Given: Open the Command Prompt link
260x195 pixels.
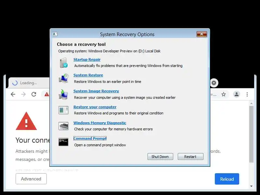Looking at the screenshot, I should 90,138.
